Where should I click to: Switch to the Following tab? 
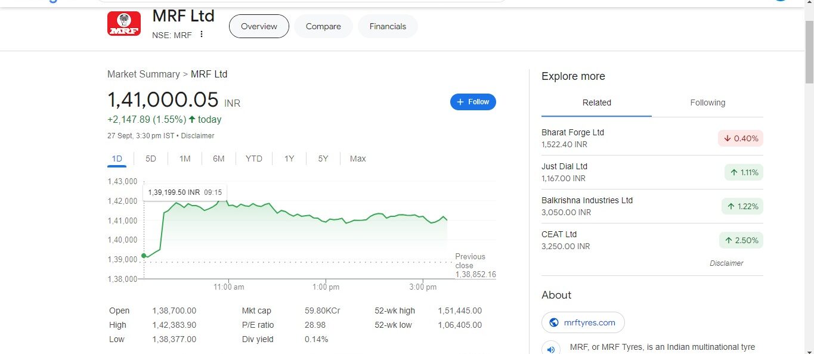tap(707, 103)
